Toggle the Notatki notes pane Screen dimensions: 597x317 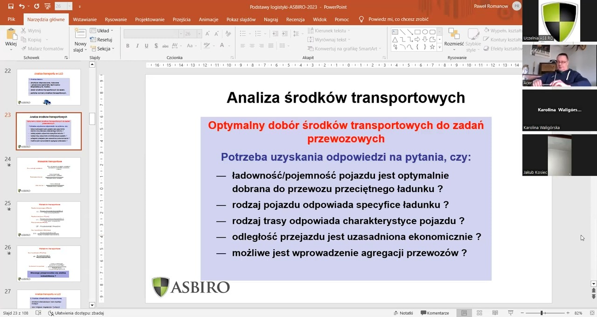click(x=403, y=313)
